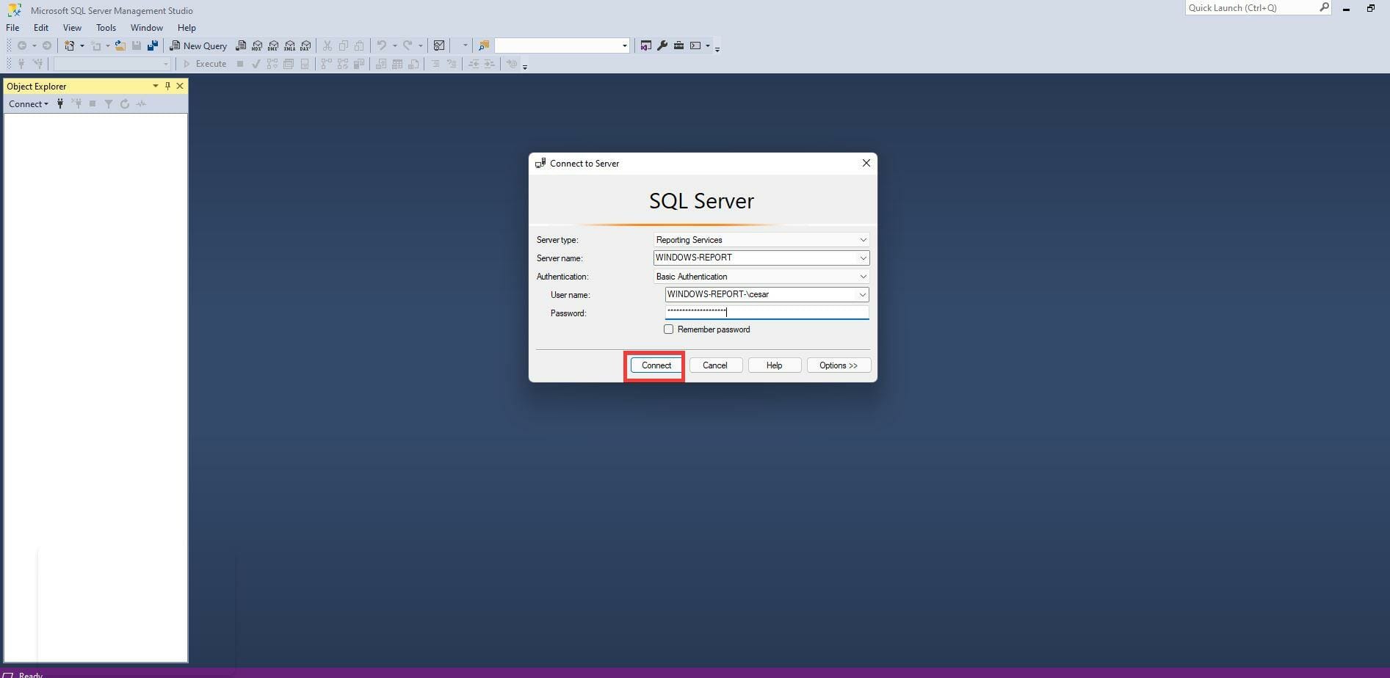The image size is (1390, 678).
Task: Enable Remember password
Action: [669, 329]
